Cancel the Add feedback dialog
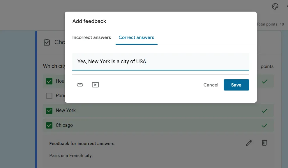This screenshot has height=168, width=288. (211, 85)
